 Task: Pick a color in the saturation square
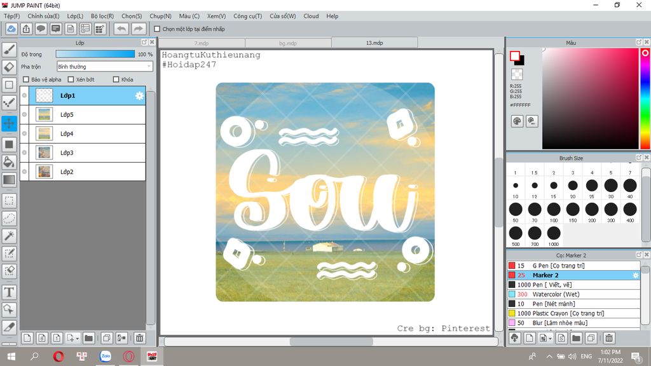590,98
